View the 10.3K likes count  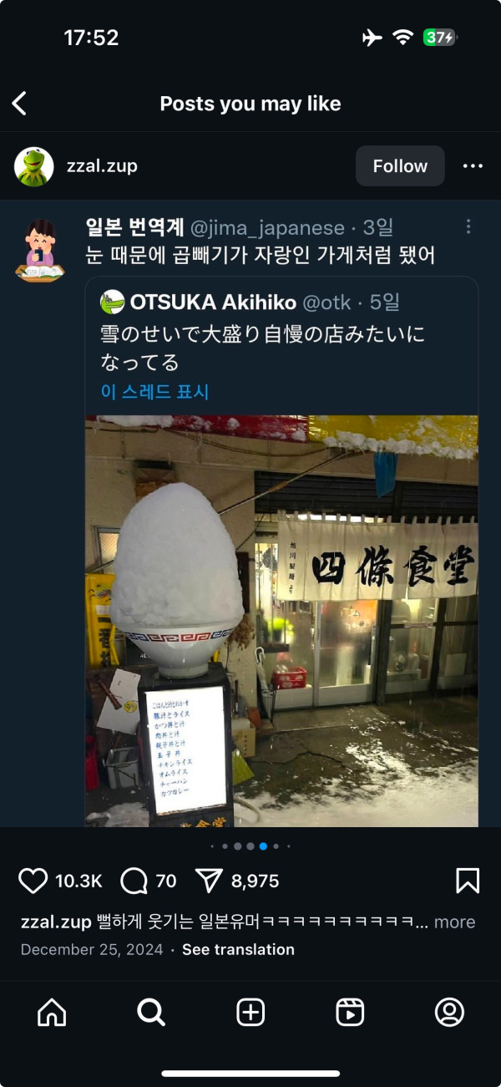click(78, 881)
